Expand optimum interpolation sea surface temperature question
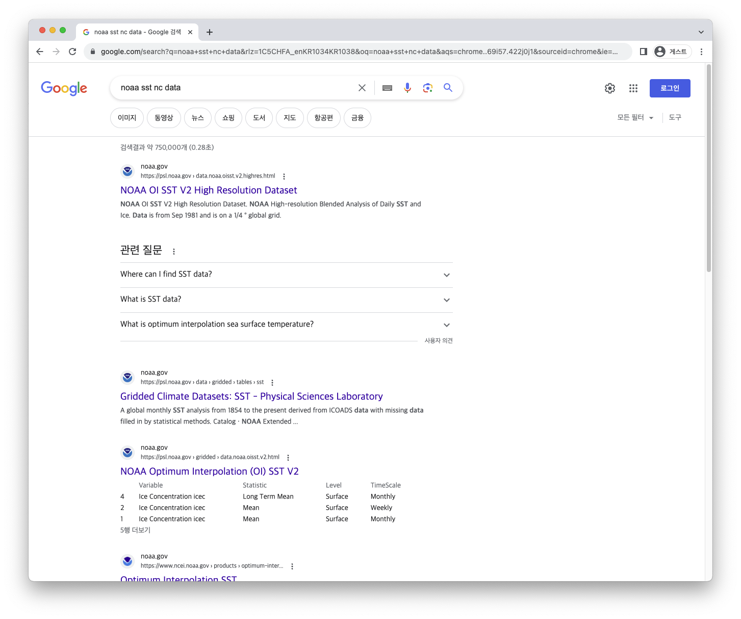 click(287, 325)
